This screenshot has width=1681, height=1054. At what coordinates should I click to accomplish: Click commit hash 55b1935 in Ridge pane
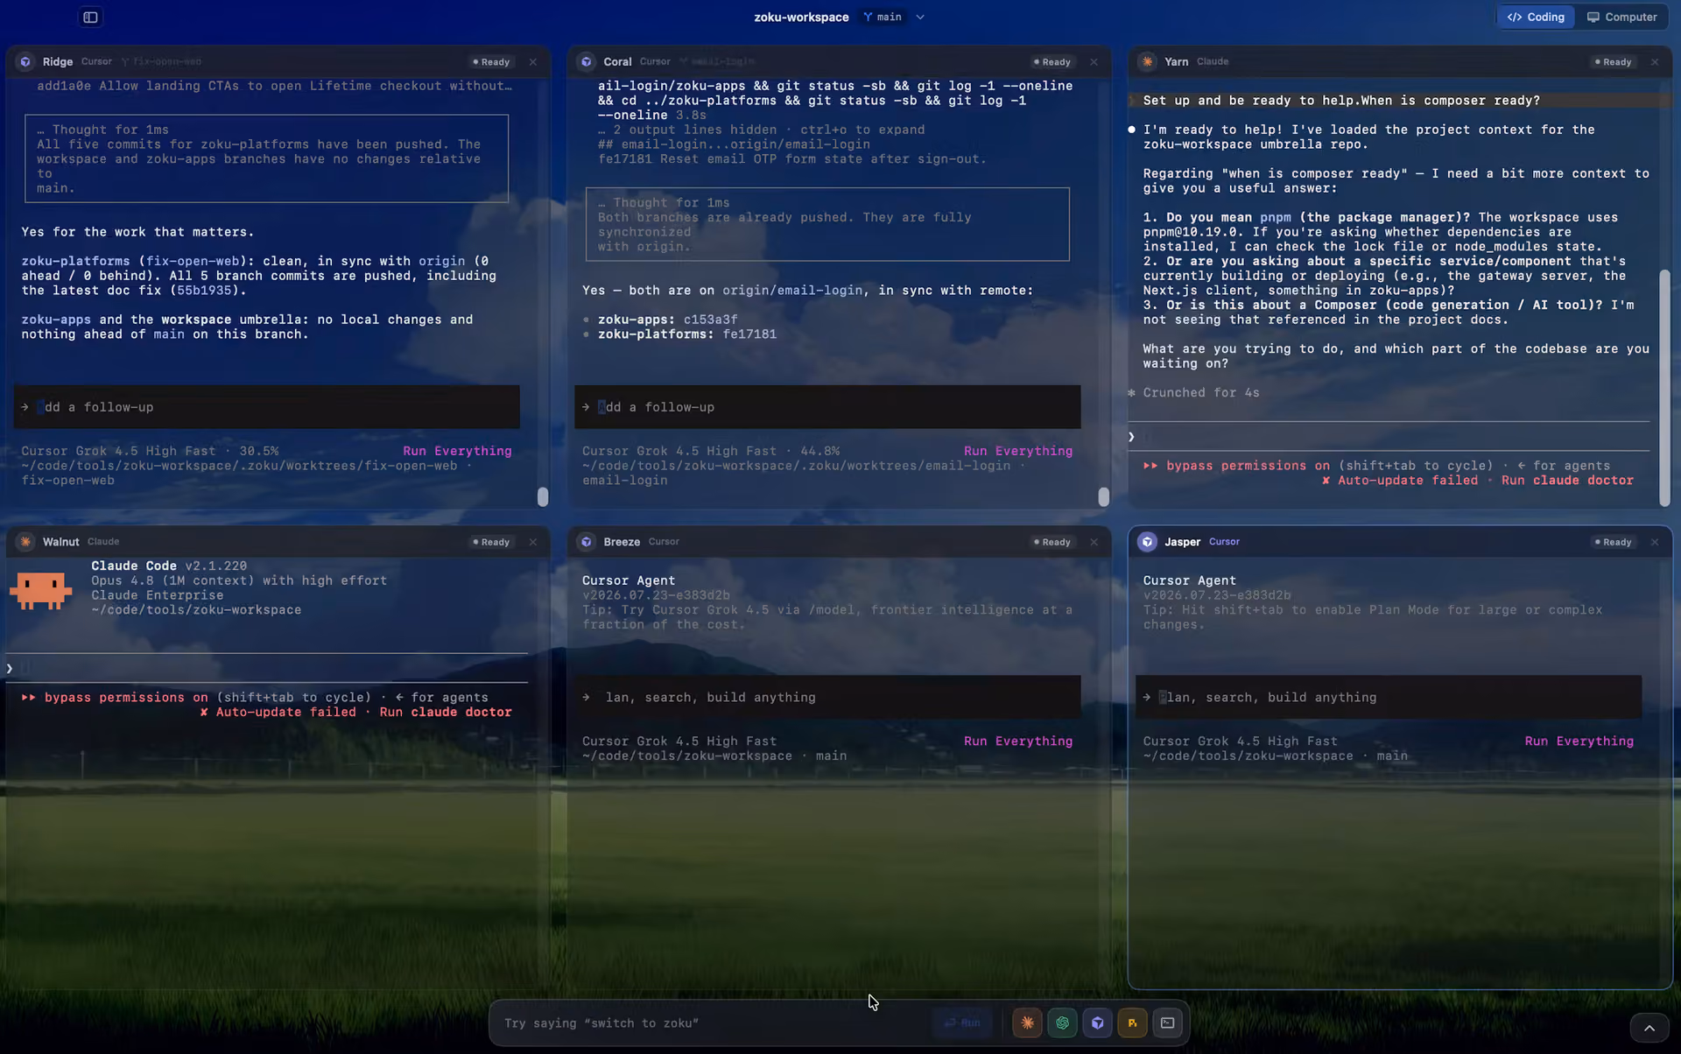[205, 291]
